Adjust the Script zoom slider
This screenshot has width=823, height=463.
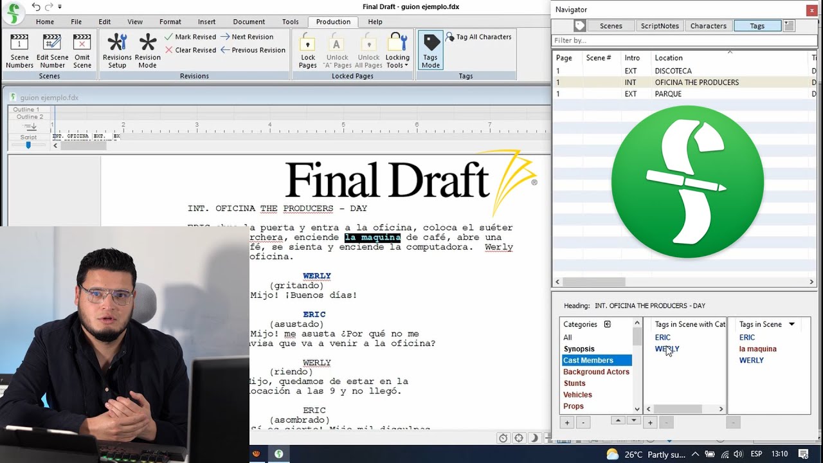click(x=28, y=145)
